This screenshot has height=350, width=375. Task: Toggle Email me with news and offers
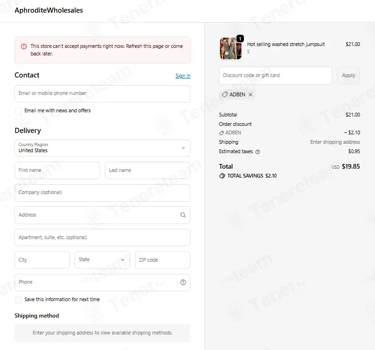point(18,111)
